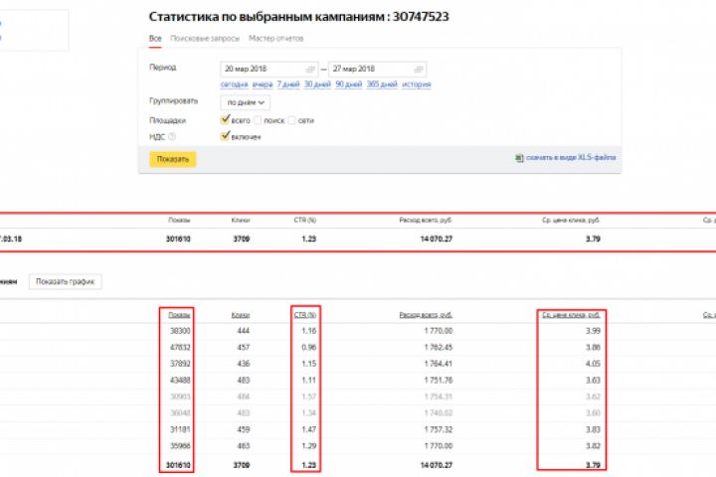Select the '7 дней' period link

(x=288, y=84)
